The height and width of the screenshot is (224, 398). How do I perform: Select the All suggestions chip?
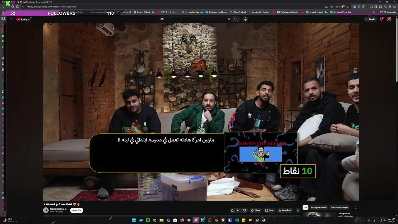[305, 208]
